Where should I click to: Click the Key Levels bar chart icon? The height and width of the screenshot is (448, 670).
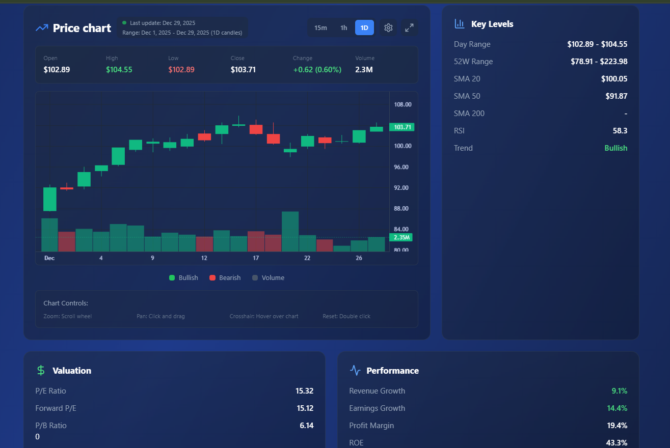point(459,23)
